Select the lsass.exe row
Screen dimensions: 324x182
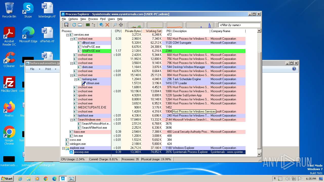tap(153, 132)
